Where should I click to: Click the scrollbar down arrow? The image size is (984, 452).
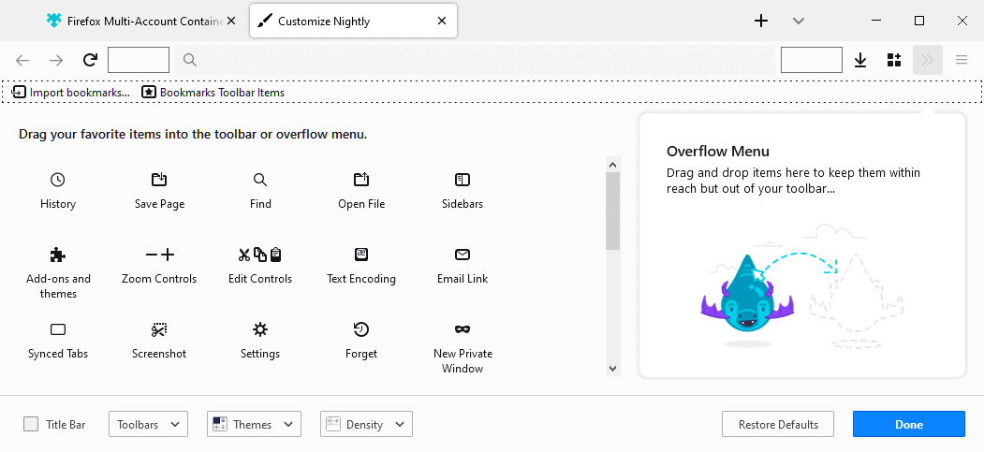point(613,368)
